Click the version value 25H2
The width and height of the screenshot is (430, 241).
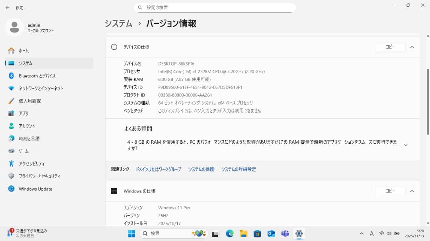click(x=164, y=216)
